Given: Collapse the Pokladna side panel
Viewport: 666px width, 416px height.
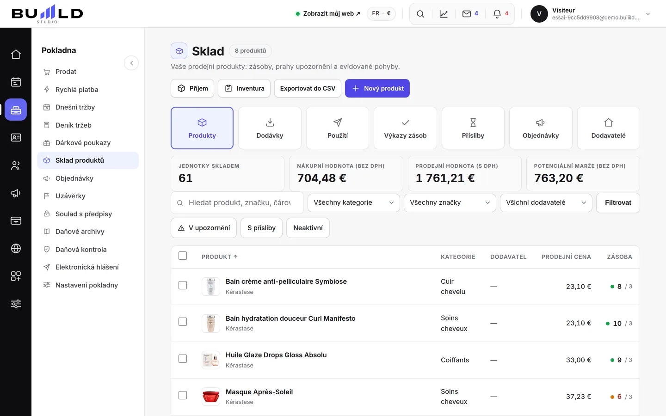Looking at the screenshot, I should click(131, 63).
